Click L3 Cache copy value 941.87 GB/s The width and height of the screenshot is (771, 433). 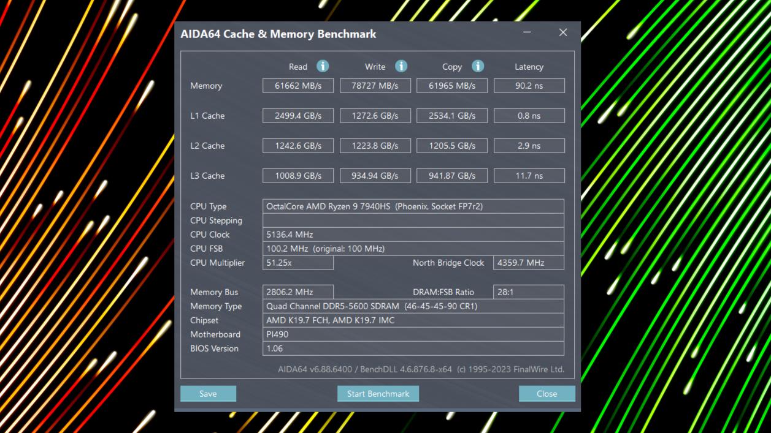coord(452,176)
